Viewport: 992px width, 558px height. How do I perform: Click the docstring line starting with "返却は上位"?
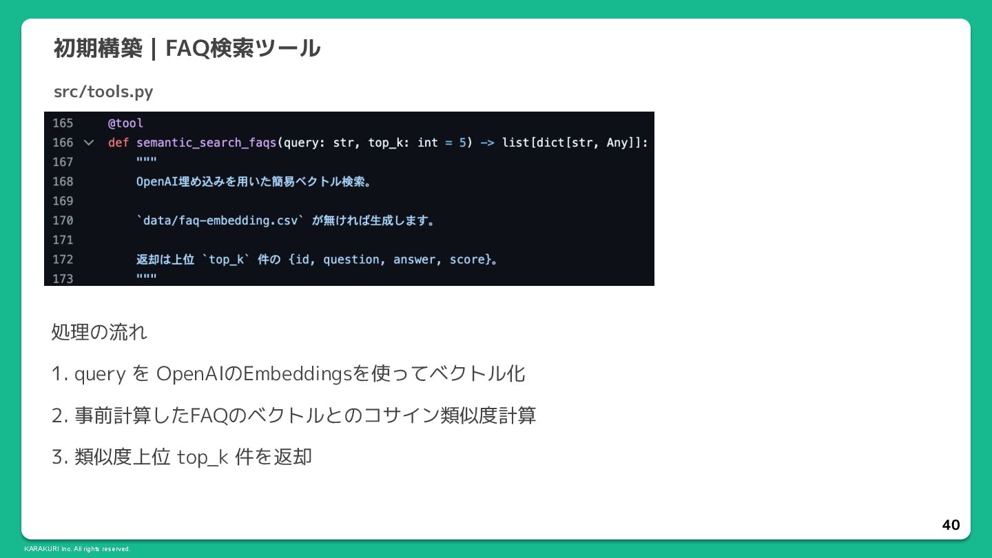click(317, 260)
